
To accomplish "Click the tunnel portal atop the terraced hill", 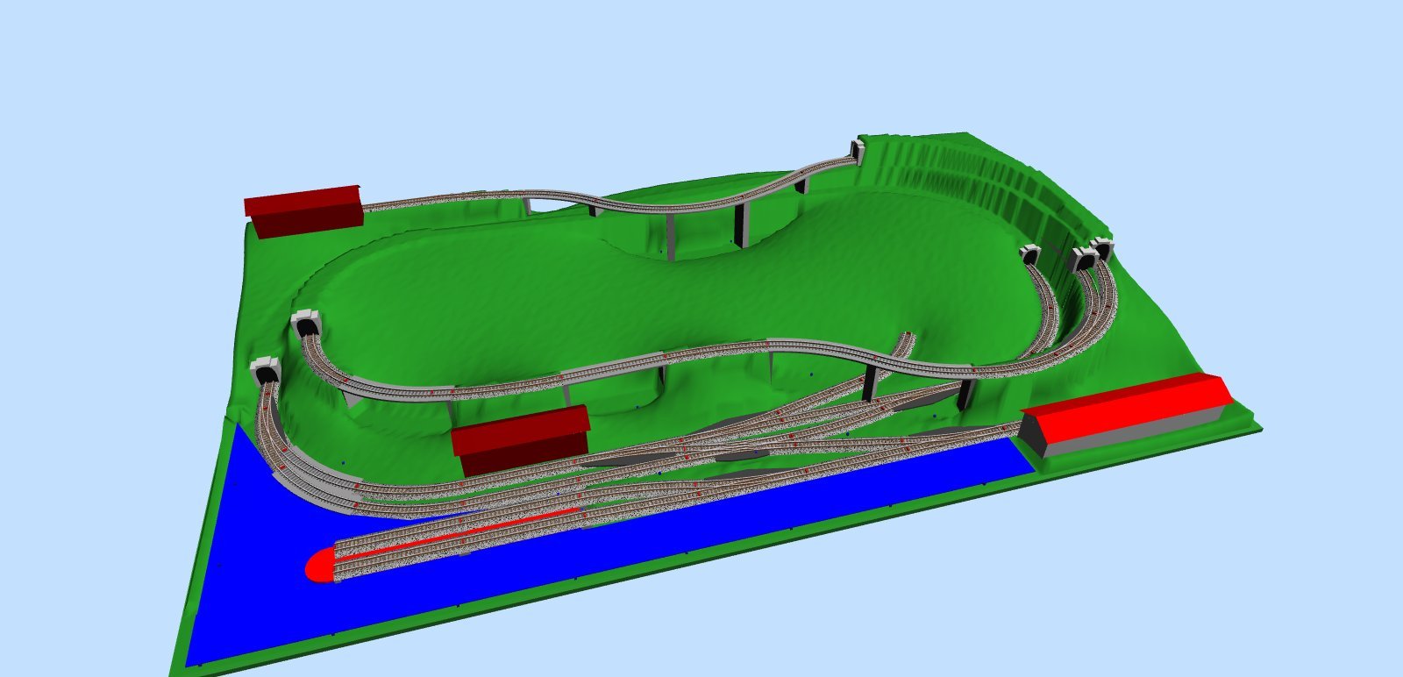I will pyautogui.click(x=858, y=150).
